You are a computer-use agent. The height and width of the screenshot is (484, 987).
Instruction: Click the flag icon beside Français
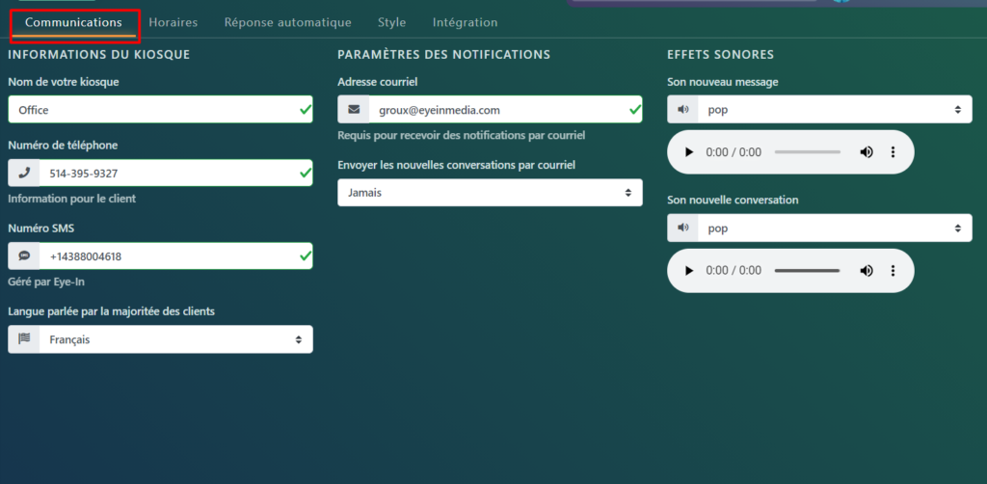pos(24,339)
